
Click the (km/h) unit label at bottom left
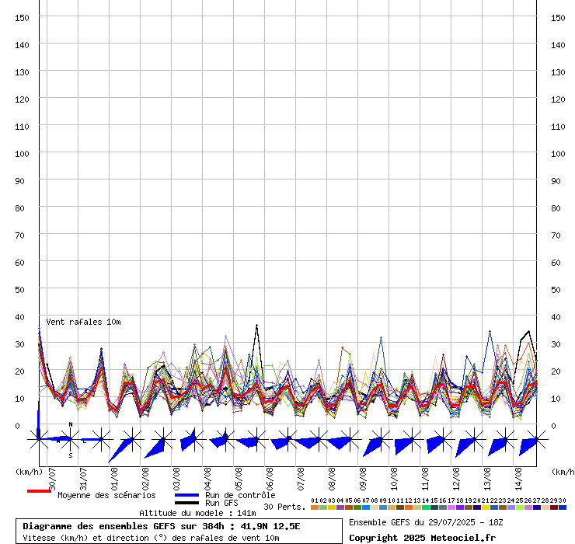point(29,472)
